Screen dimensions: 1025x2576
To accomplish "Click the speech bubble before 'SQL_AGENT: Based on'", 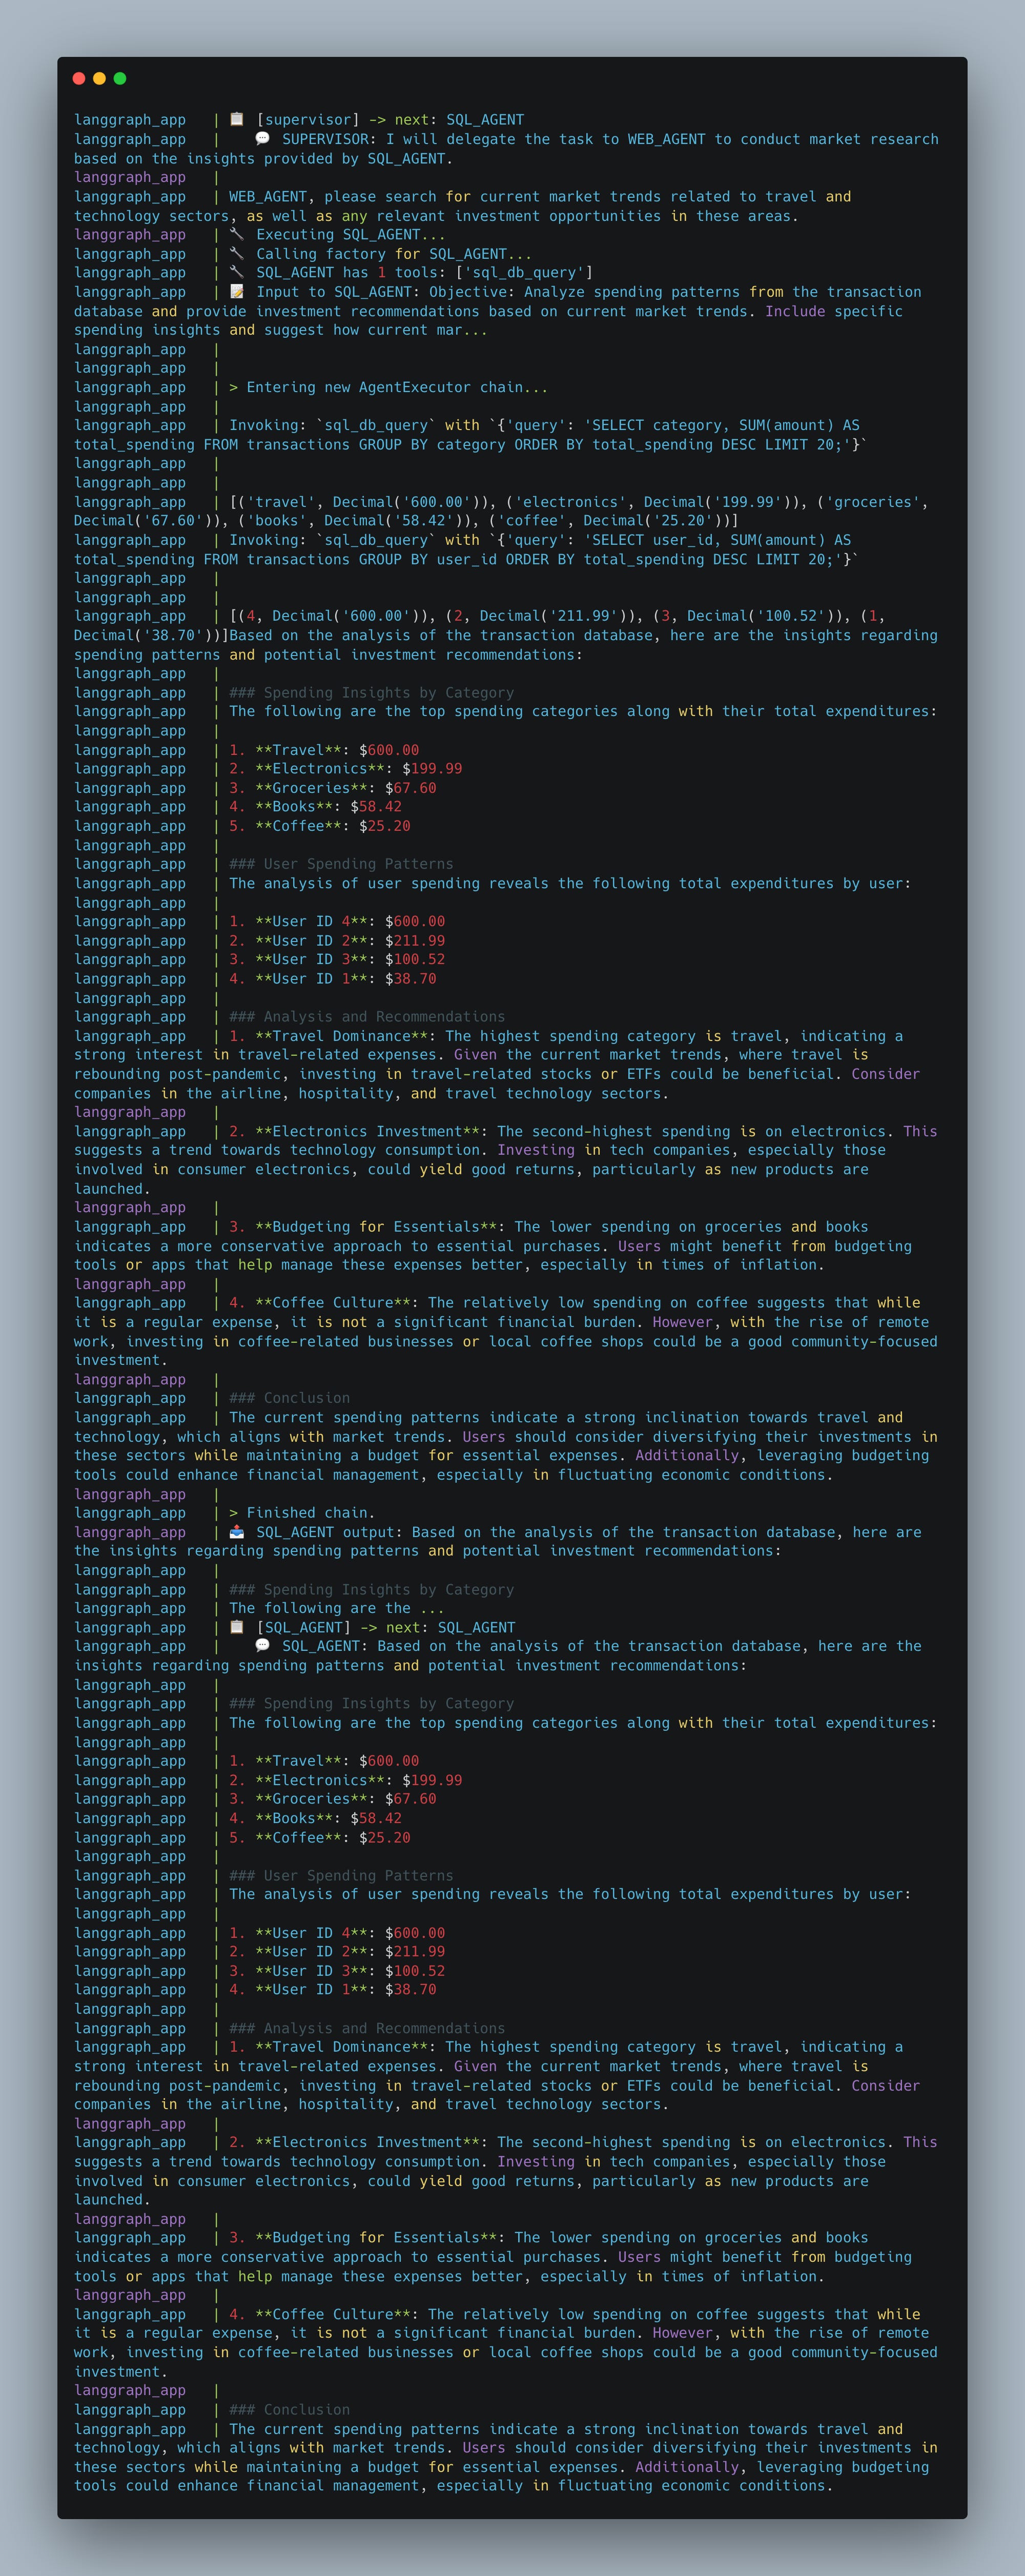I will tap(262, 1645).
